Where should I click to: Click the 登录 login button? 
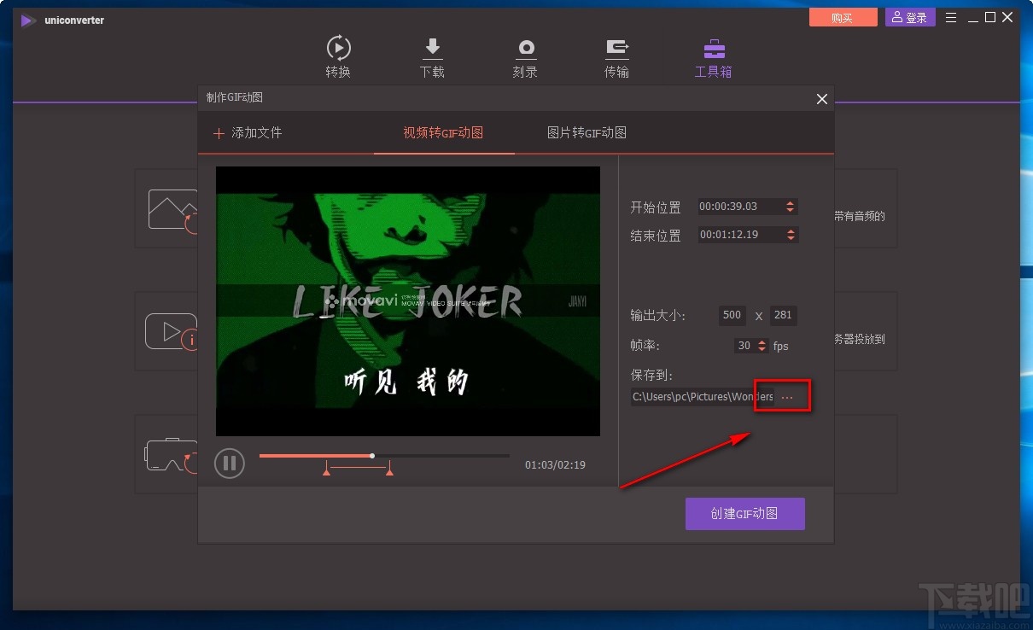909,16
